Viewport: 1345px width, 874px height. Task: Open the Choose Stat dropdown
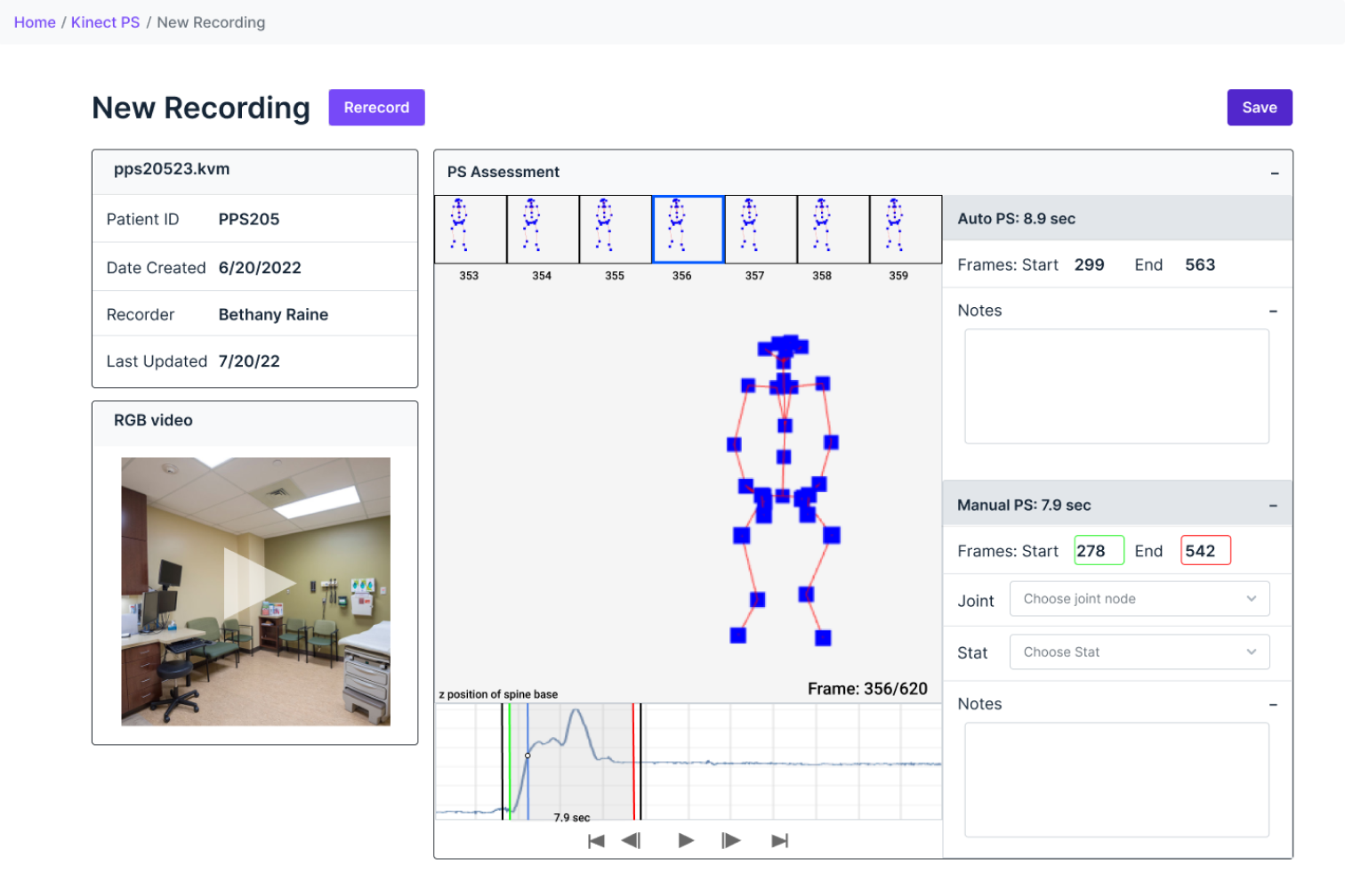point(1140,652)
